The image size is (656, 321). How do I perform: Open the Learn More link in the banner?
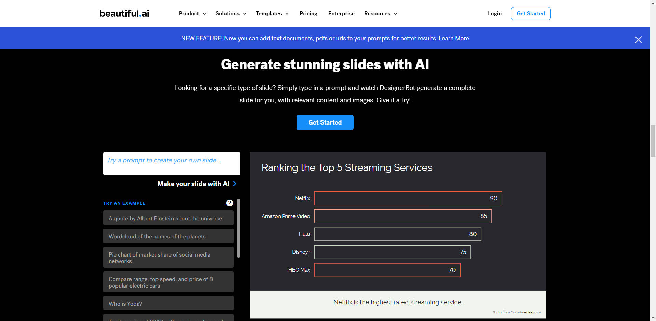[x=454, y=38]
